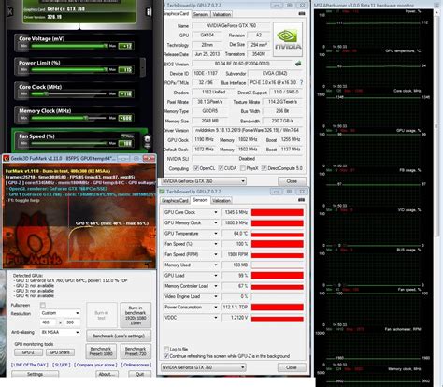Launch GPU Shark monitoring tool
The width and height of the screenshot is (443, 387).
tap(60, 352)
